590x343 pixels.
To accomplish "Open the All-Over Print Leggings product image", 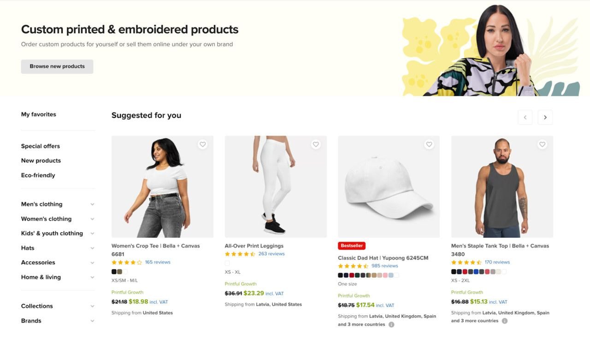I will (276, 186).
